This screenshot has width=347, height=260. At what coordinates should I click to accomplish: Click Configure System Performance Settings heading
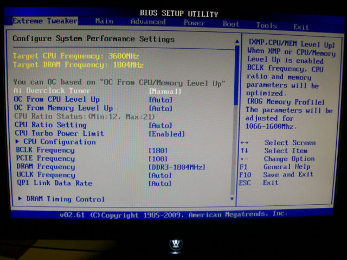pos(94,39)
